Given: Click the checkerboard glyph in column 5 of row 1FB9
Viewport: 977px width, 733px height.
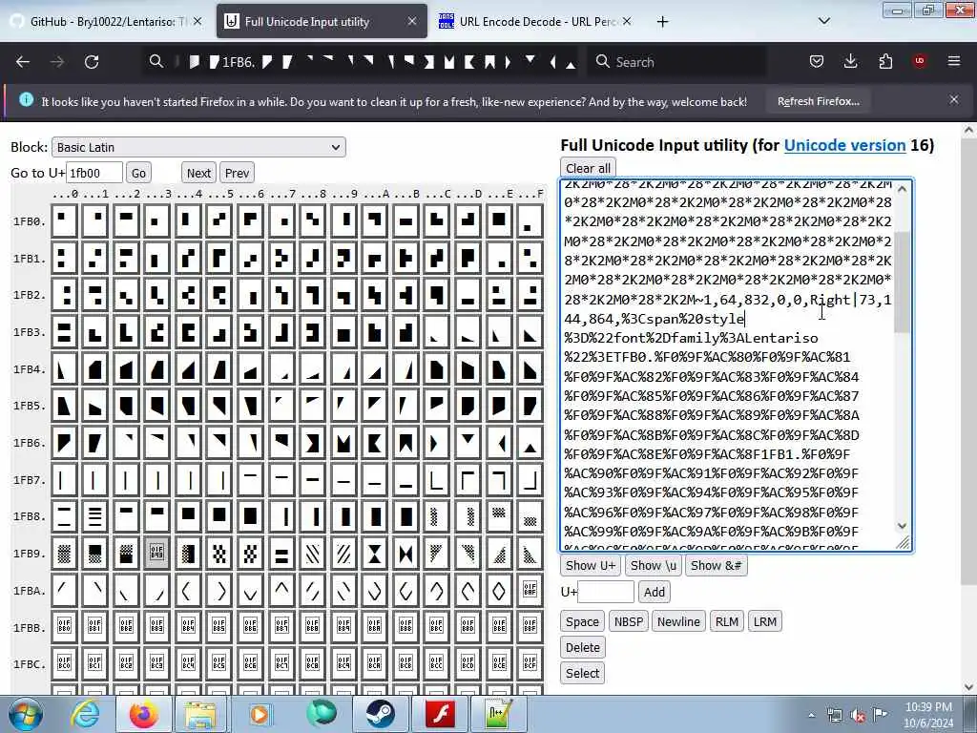Looking at the screenshot, I should click(219, 554).
